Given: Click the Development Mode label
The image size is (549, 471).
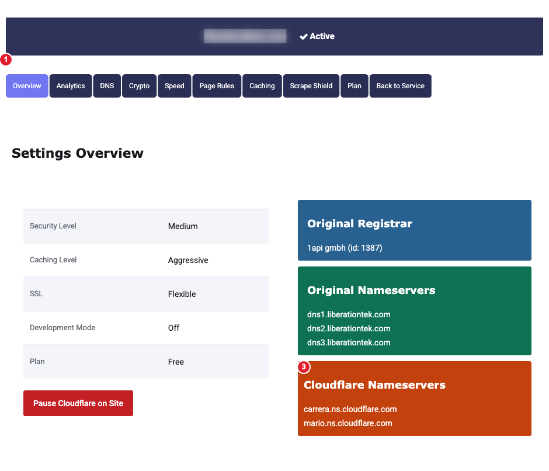Looking at the screenshot, I should pos(62,328).
